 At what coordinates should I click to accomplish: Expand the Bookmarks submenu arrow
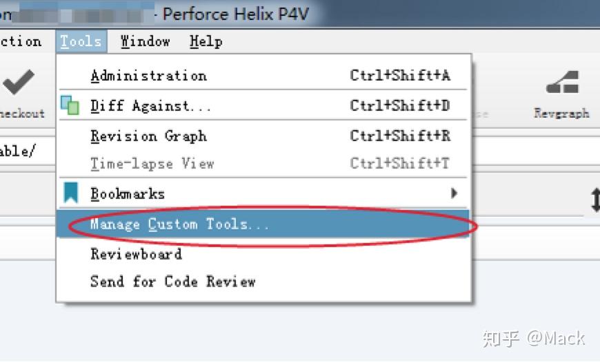[x=454, y=193]
